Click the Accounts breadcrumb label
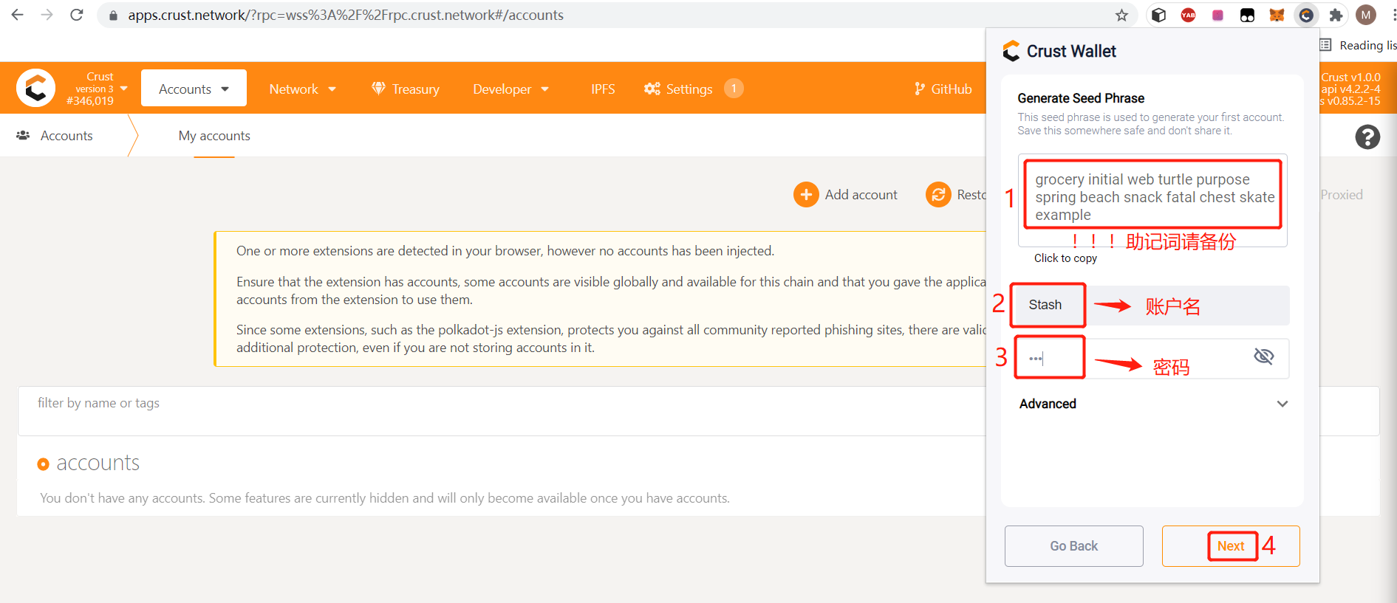The width and height of the screenshot is (1397, 603). [x=66, y=136]
